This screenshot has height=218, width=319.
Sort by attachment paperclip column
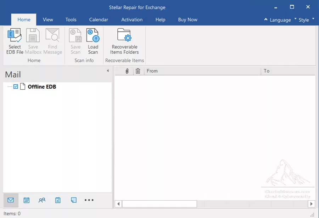pos(127,71)
